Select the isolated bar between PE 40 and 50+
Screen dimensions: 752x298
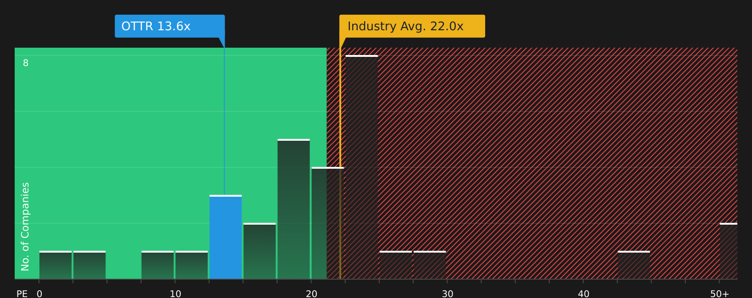(634, 265)
